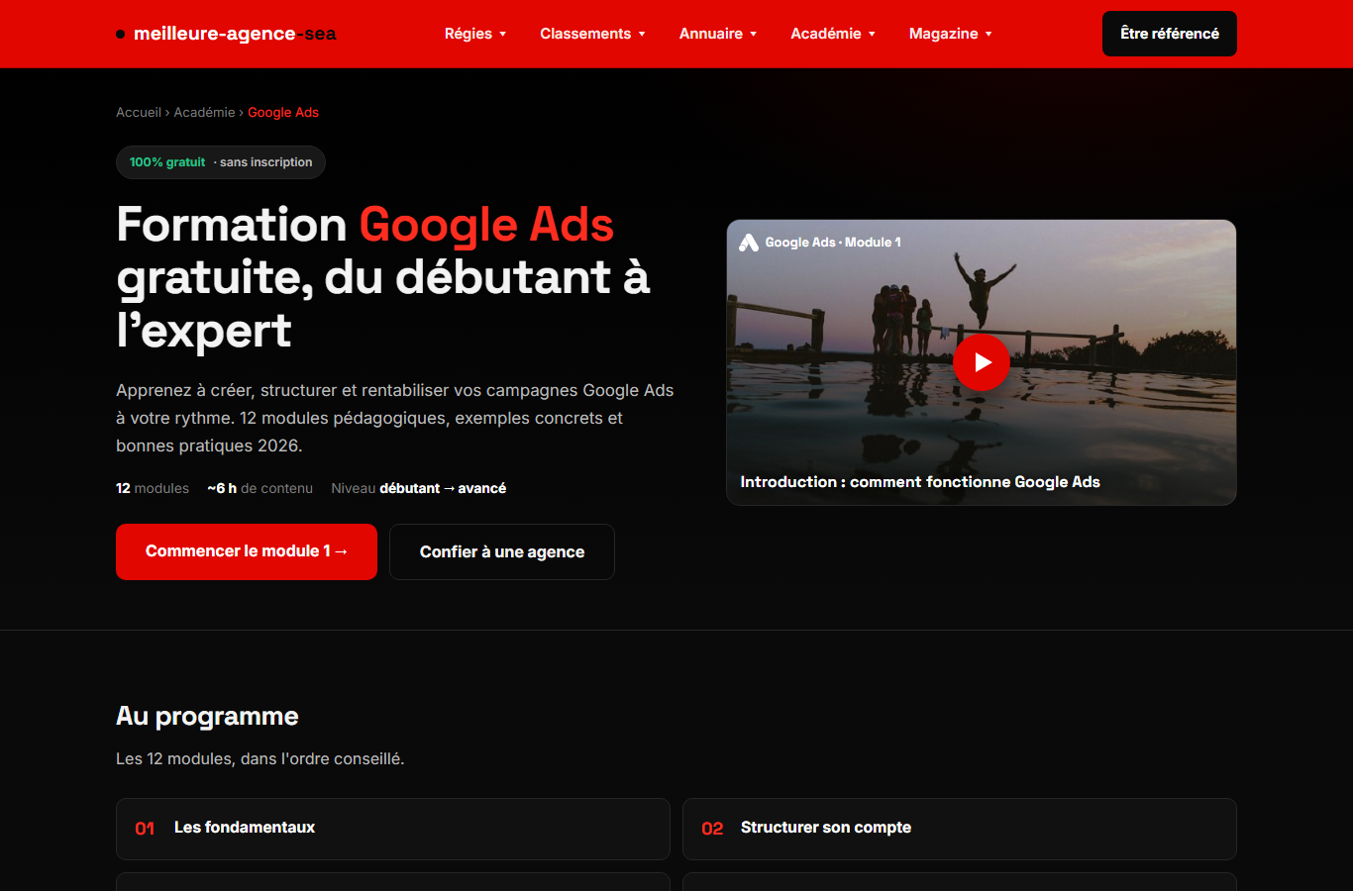This screenshot has width=1353, height=891.
Task: Click the Google Ads logo on video
Action: (749, 243)
